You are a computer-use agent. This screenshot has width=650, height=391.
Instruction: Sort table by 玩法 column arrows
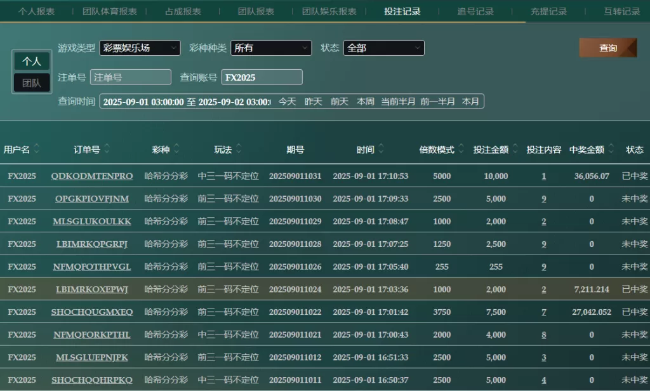click(239, 149)
